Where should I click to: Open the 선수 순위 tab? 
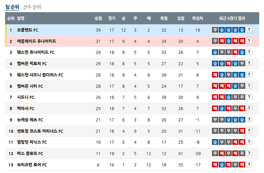pyautogui.click(x=32, y=7)
